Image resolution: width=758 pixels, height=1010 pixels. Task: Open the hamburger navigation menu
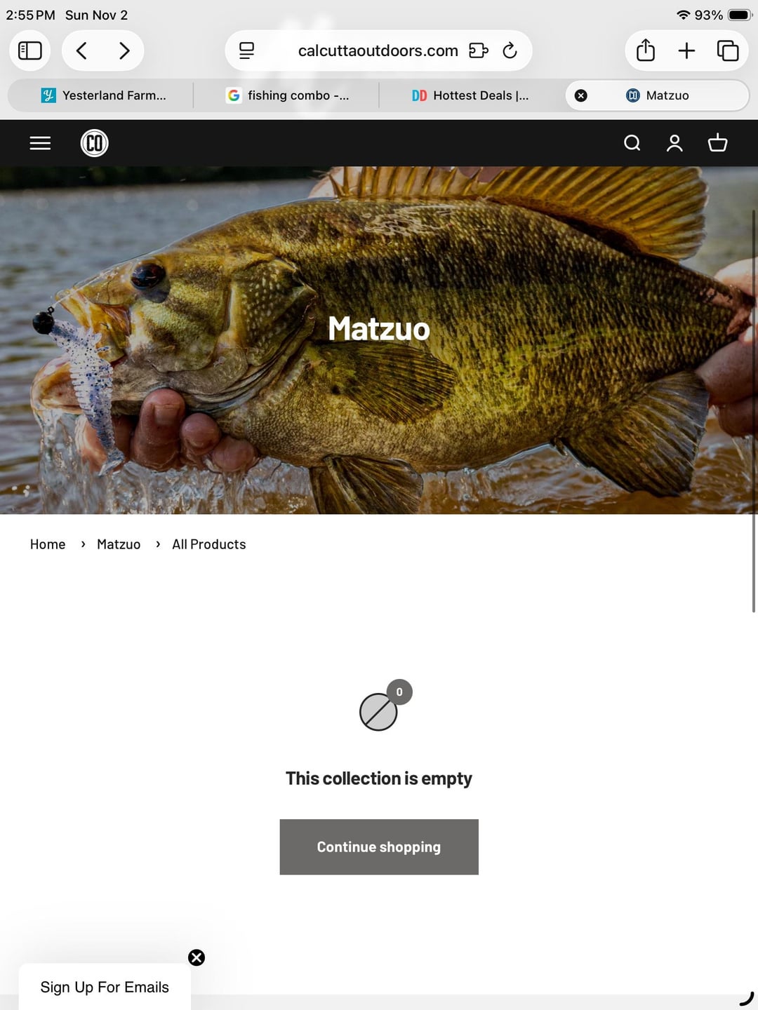coord(40,143)
